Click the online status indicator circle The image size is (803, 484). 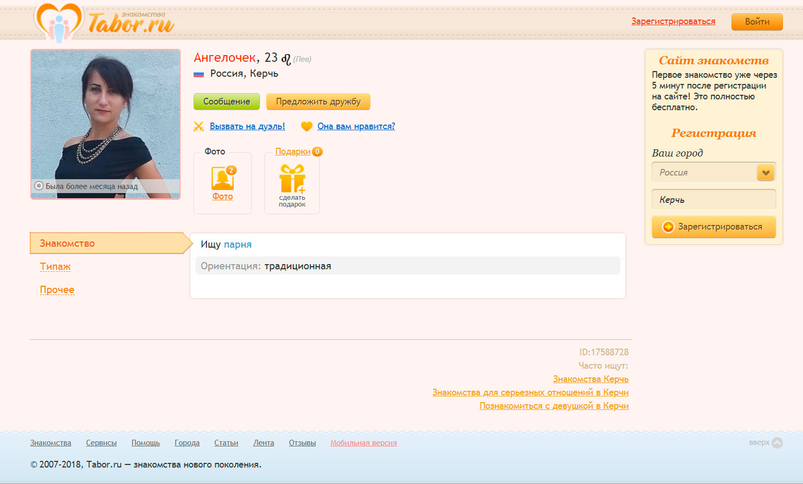coord(39,186)
